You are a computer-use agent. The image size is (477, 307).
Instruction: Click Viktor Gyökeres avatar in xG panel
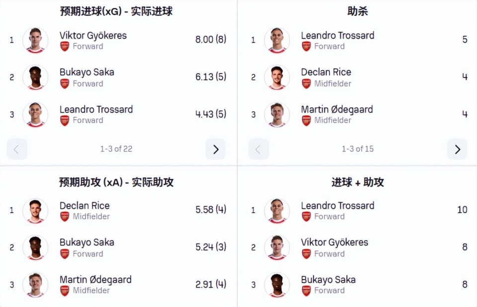35,40
